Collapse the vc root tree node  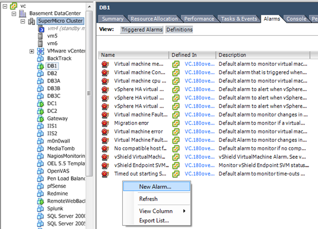[x=5, y=6]
